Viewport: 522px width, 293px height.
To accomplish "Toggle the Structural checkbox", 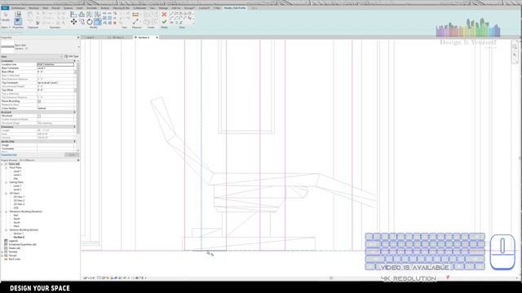I will pos(39,116).
